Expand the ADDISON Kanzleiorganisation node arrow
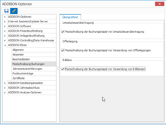 pyautogui.click(x=5, y=83)
